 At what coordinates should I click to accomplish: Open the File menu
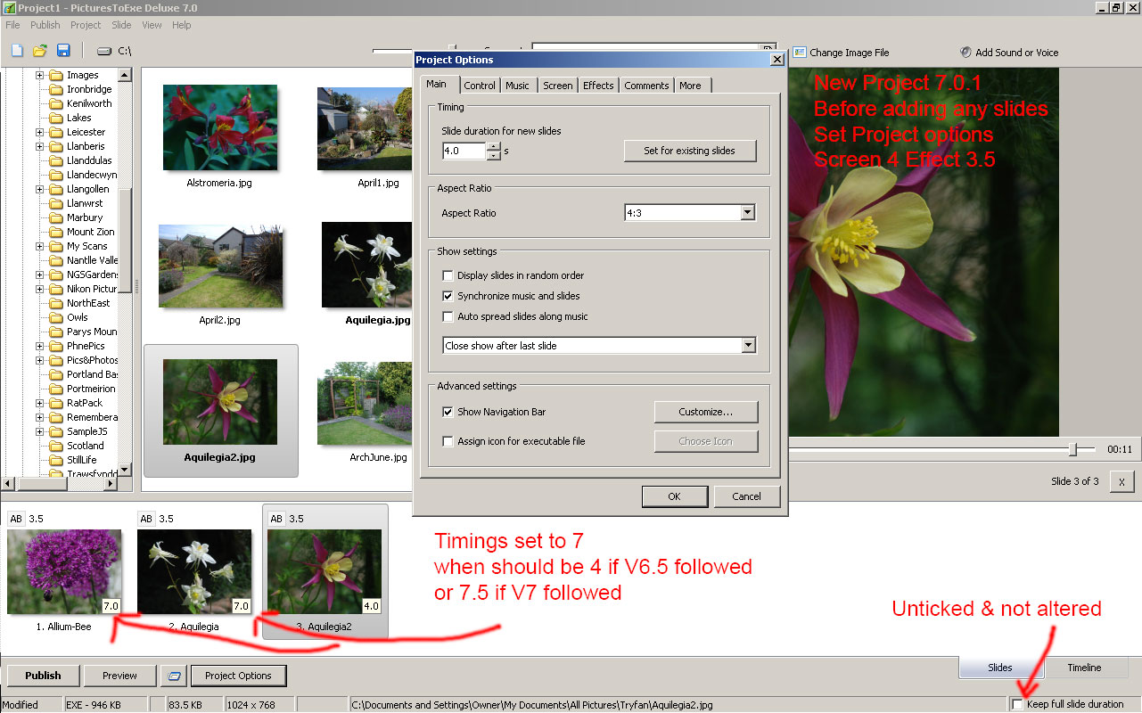[12, 25]
